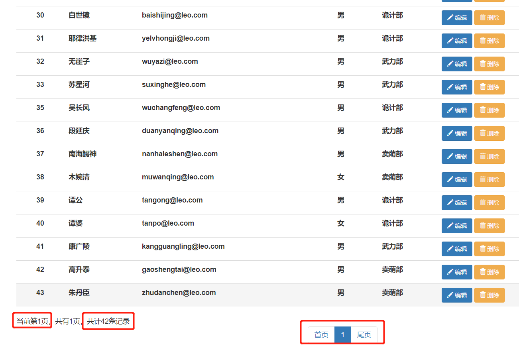519x348 pixels.
Task: Select page 1 in pagination
Action: (x=343, y=334)
